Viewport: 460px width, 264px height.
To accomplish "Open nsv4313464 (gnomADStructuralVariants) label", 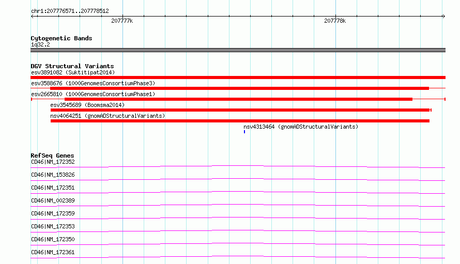I will (x=301, y=127).
